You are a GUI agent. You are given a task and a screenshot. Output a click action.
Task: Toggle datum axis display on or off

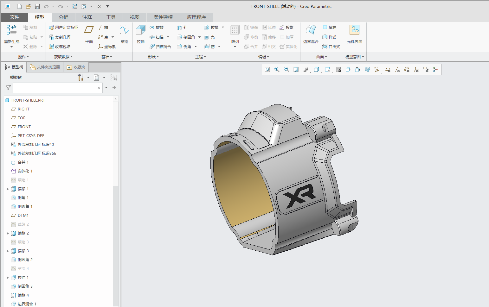(397, 69)
